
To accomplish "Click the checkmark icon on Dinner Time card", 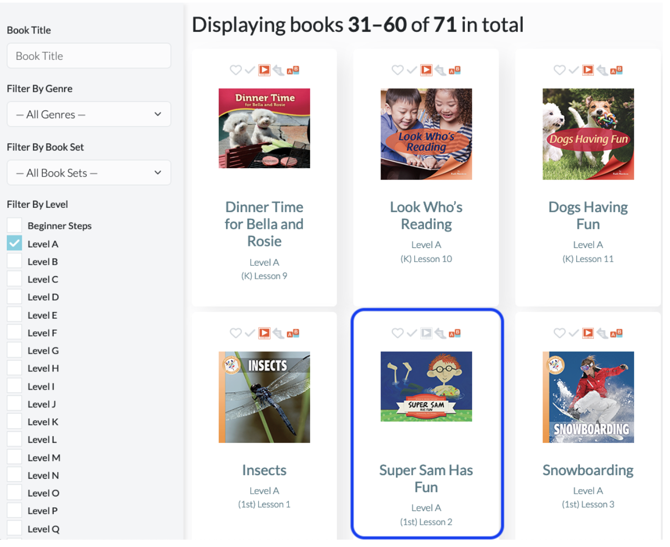I will point(250,70).
